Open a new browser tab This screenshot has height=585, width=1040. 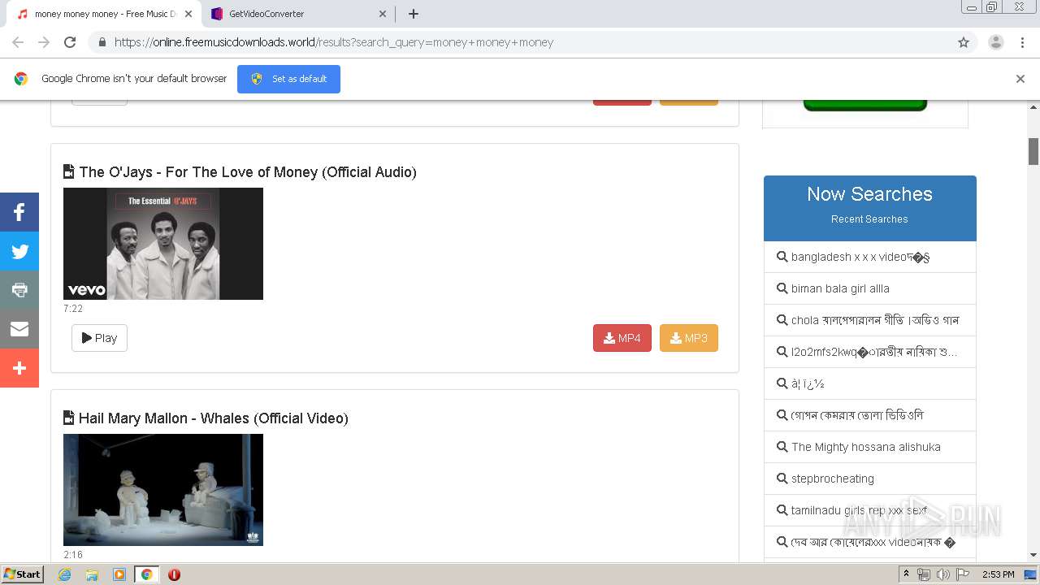pos(414,14)
